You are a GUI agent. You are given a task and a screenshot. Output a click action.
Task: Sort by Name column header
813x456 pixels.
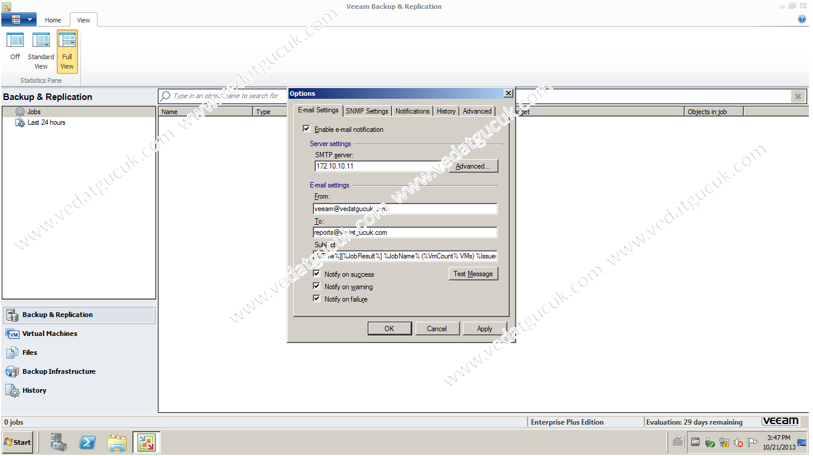tap(206, 112)
